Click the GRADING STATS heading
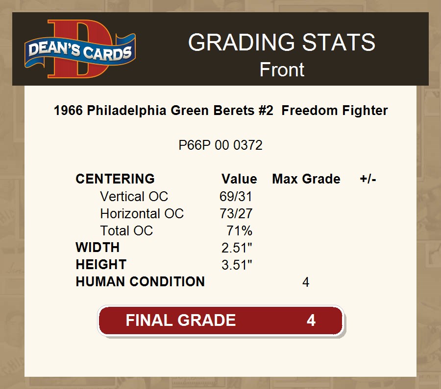This screenshot has width=441, height=389. point(282,43)
